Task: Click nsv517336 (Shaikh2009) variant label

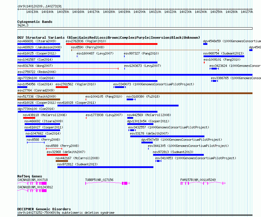Action: 37,96
